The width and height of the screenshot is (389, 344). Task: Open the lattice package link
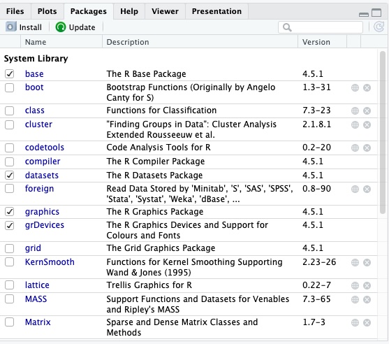pyautogui.click(x=37, y=285)
